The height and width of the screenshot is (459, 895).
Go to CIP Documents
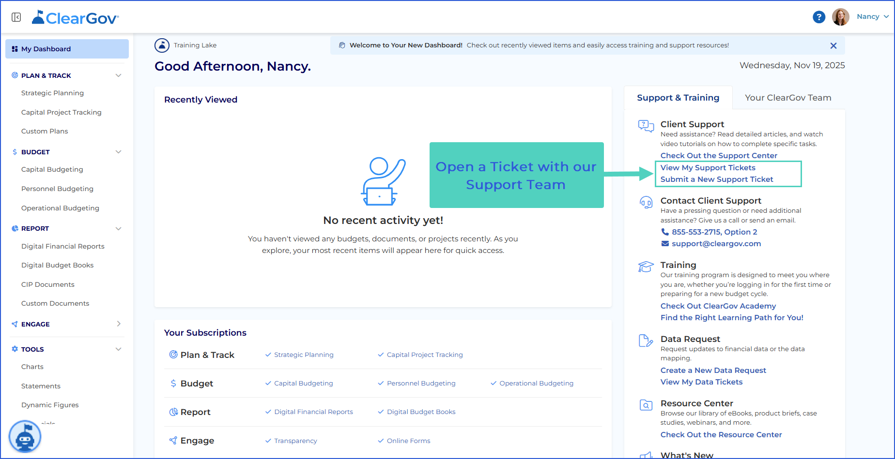(48, 284)
